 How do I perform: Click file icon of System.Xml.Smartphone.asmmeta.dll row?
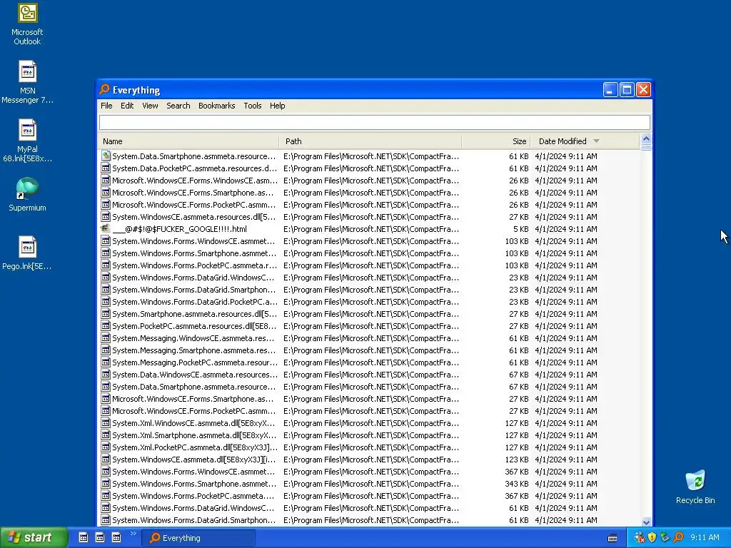pos(106,435)
